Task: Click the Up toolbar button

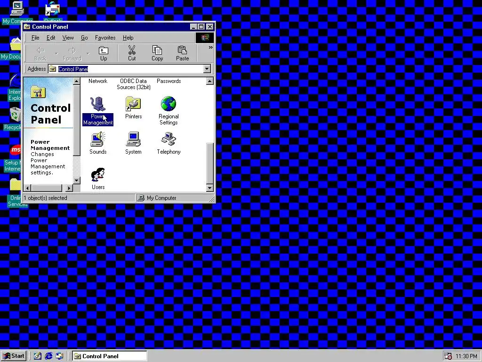Action: [104, 54]
